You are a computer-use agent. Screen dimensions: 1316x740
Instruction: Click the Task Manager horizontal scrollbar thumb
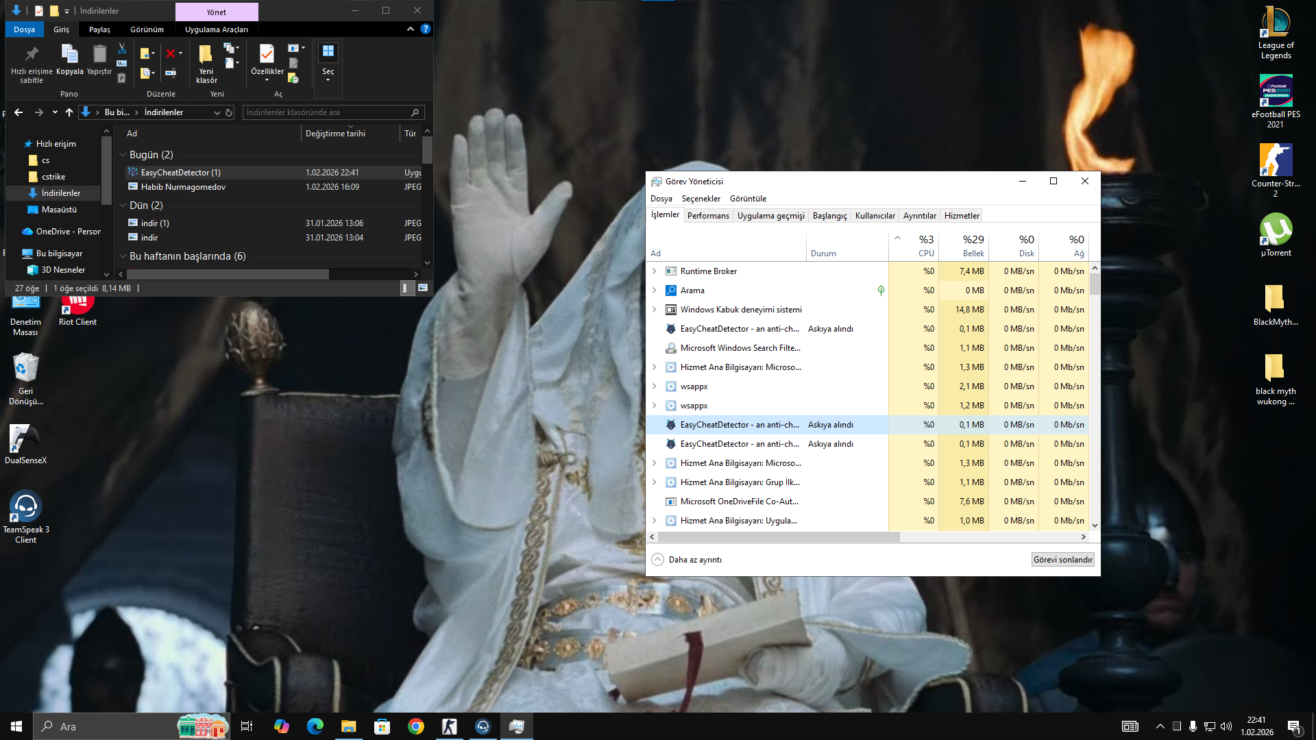coord(779,537)
